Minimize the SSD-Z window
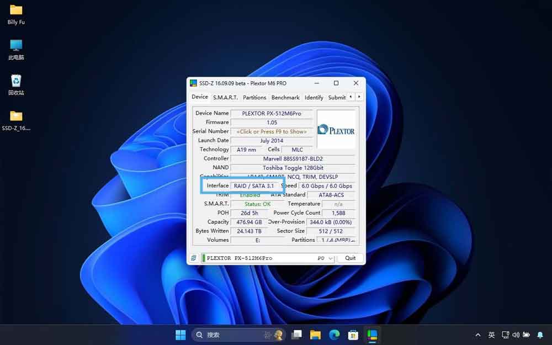Image resolution: width=552 pixels, height=345 pixels. pos(317,83)
